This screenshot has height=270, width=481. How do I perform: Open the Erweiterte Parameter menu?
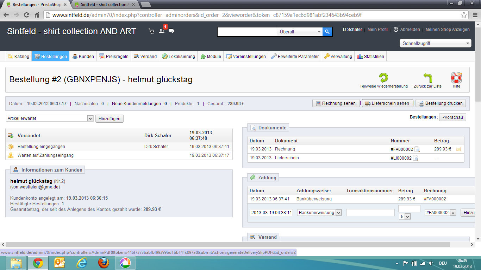pyautogui.click(x=295, y=56)
